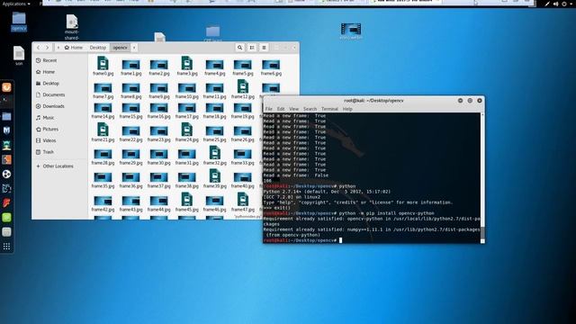Open the green chat icon in dock
The height and width of the screenshot is (324, 576).
(x=6, y=218)
